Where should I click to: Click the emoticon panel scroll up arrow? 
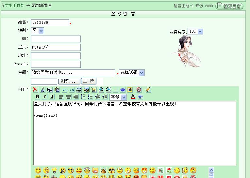[x=211, y=170]
